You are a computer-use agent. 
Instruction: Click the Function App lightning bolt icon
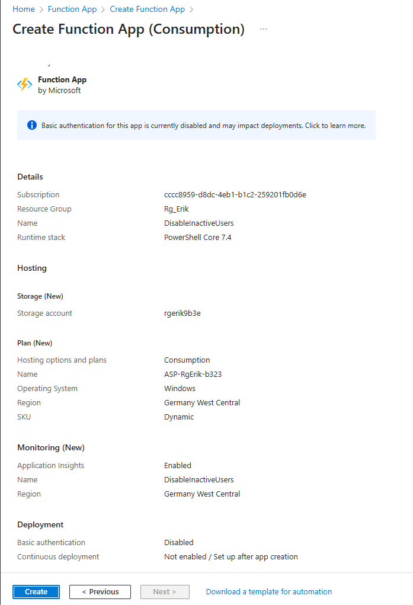point(24,85)
